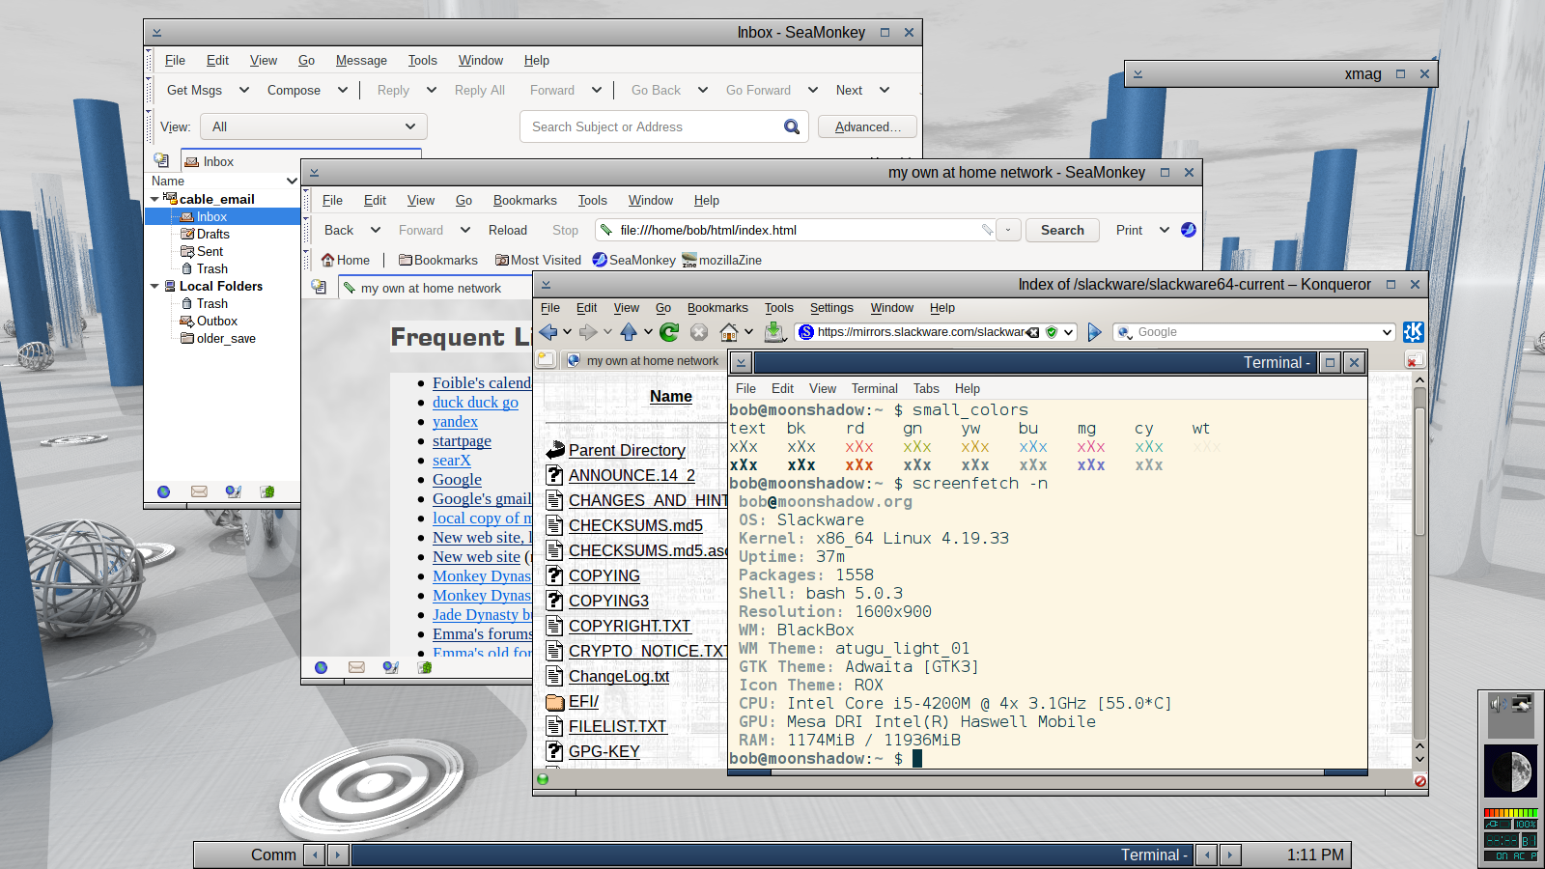Image resolution: width=1545 pixels, height=869 pixels.
Task: Click the Advanced search button
Action: click(x=867, y=126)
